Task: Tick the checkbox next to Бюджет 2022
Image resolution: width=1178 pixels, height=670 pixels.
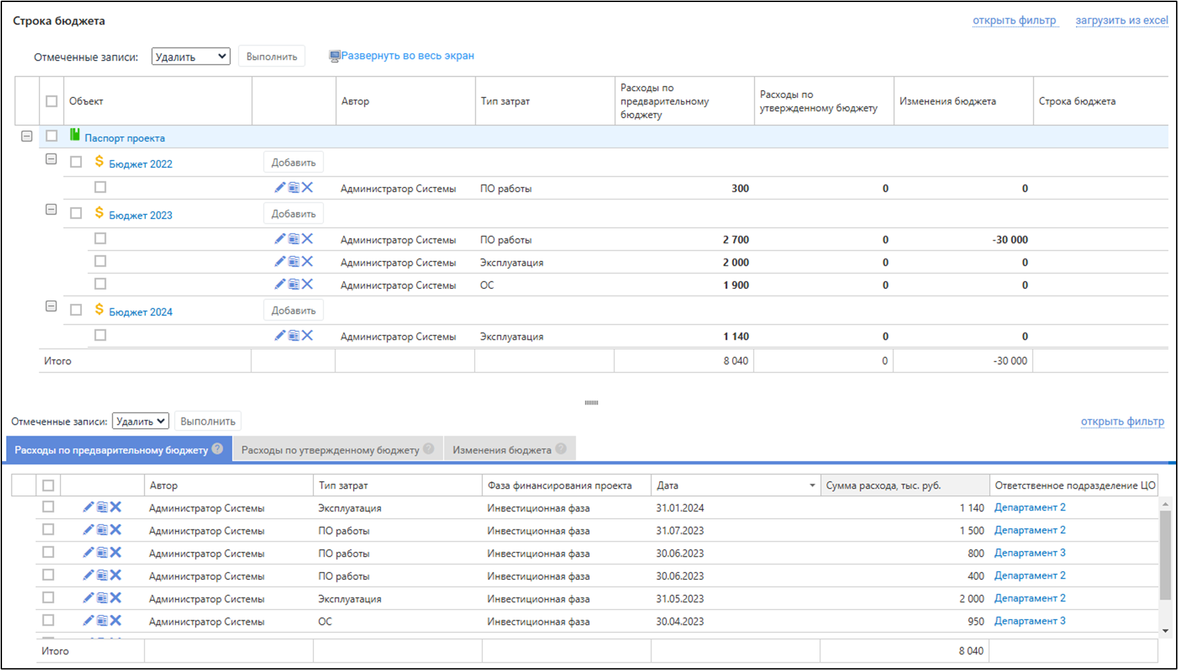Action: click(x=76, y=162)
